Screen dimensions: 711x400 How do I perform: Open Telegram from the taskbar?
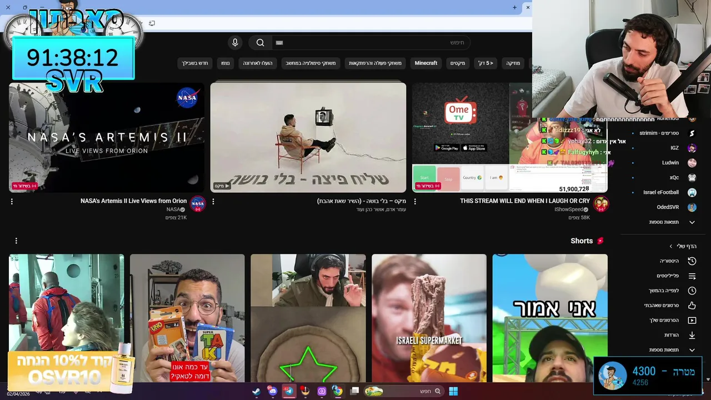pos(289,391)
